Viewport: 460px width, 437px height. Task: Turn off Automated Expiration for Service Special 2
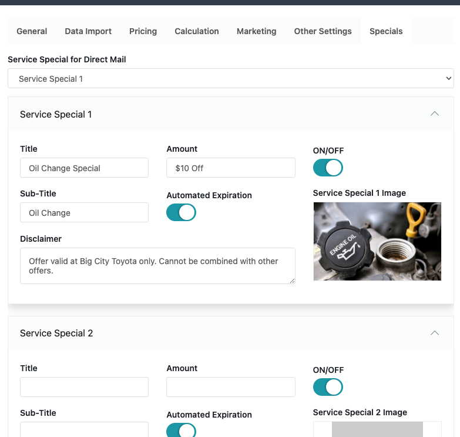point(181,431)
